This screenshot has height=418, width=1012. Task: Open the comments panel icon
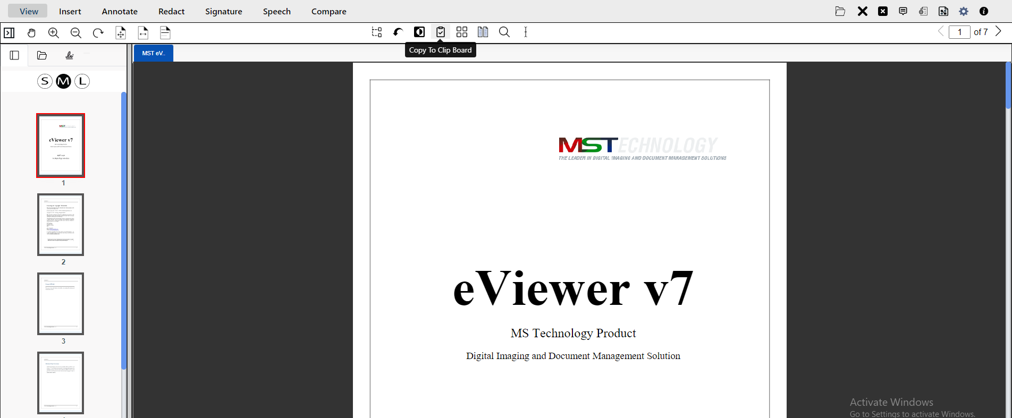pyautogui.click(x=903, y=11)
